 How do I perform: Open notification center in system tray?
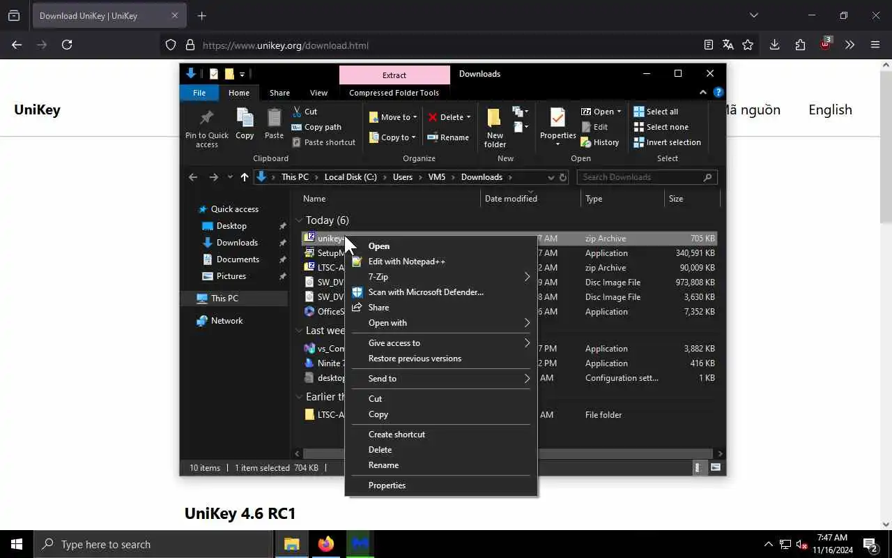point(870,544)
